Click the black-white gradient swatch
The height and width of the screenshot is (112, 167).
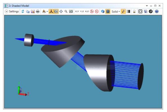128,12
